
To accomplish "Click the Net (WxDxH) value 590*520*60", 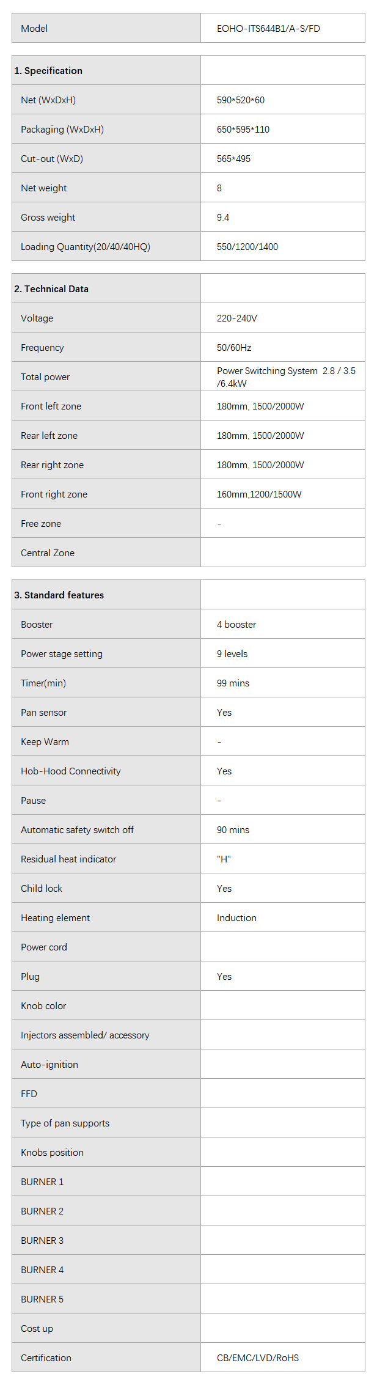I will pos(241,100).
